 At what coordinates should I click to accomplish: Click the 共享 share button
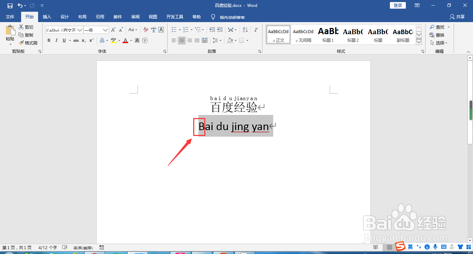(x=457, y=17)
